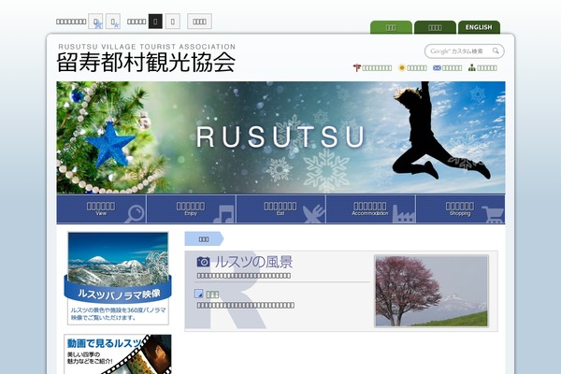This screenshot has height=374, width=561.
Task: Open the ルスツパノラマ映像 panorama banner
Action: tap(118, 279)
